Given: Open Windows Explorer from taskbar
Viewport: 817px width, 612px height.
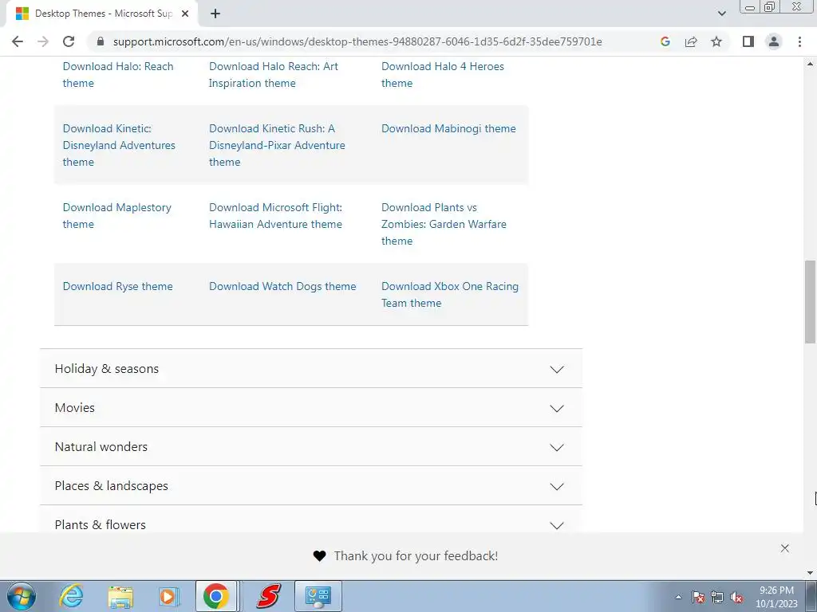Looking at the screenshot, I should pos(120,596).
